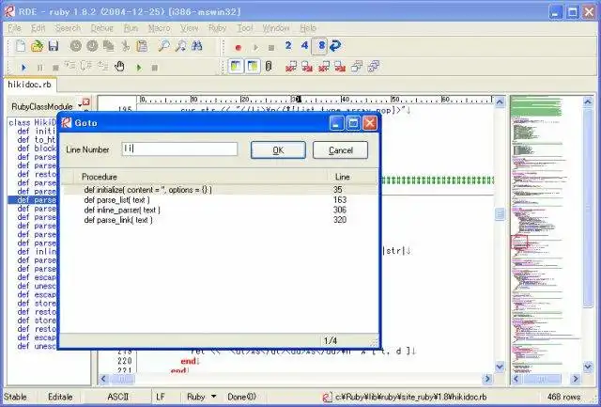Click editor horizontal scrollbar left arrow
The image size is (601, 407).
point(104,379)
